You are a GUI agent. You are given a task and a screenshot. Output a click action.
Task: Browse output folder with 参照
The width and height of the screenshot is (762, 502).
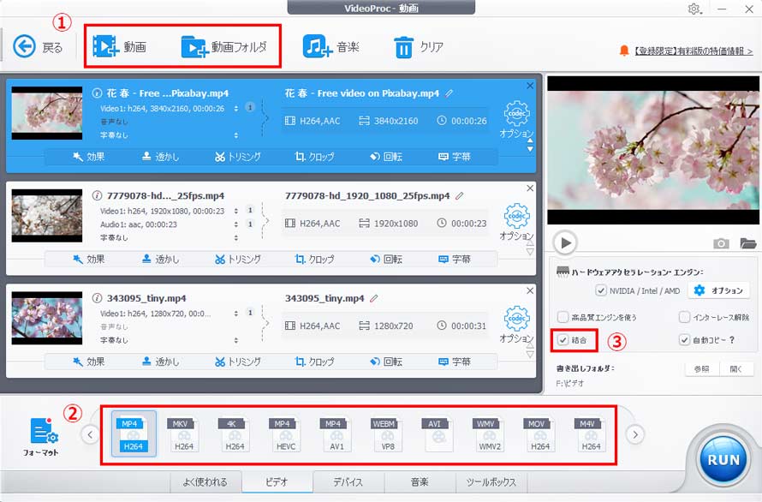(701, 368)
